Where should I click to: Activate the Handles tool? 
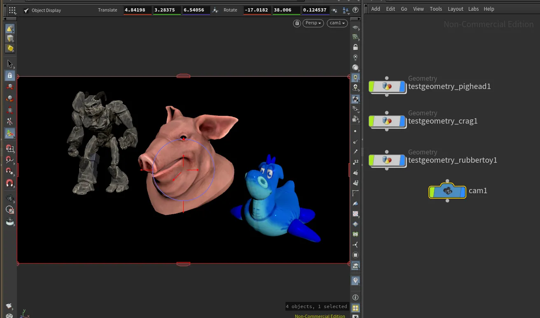pyautogui.click(x=10, y=133)
